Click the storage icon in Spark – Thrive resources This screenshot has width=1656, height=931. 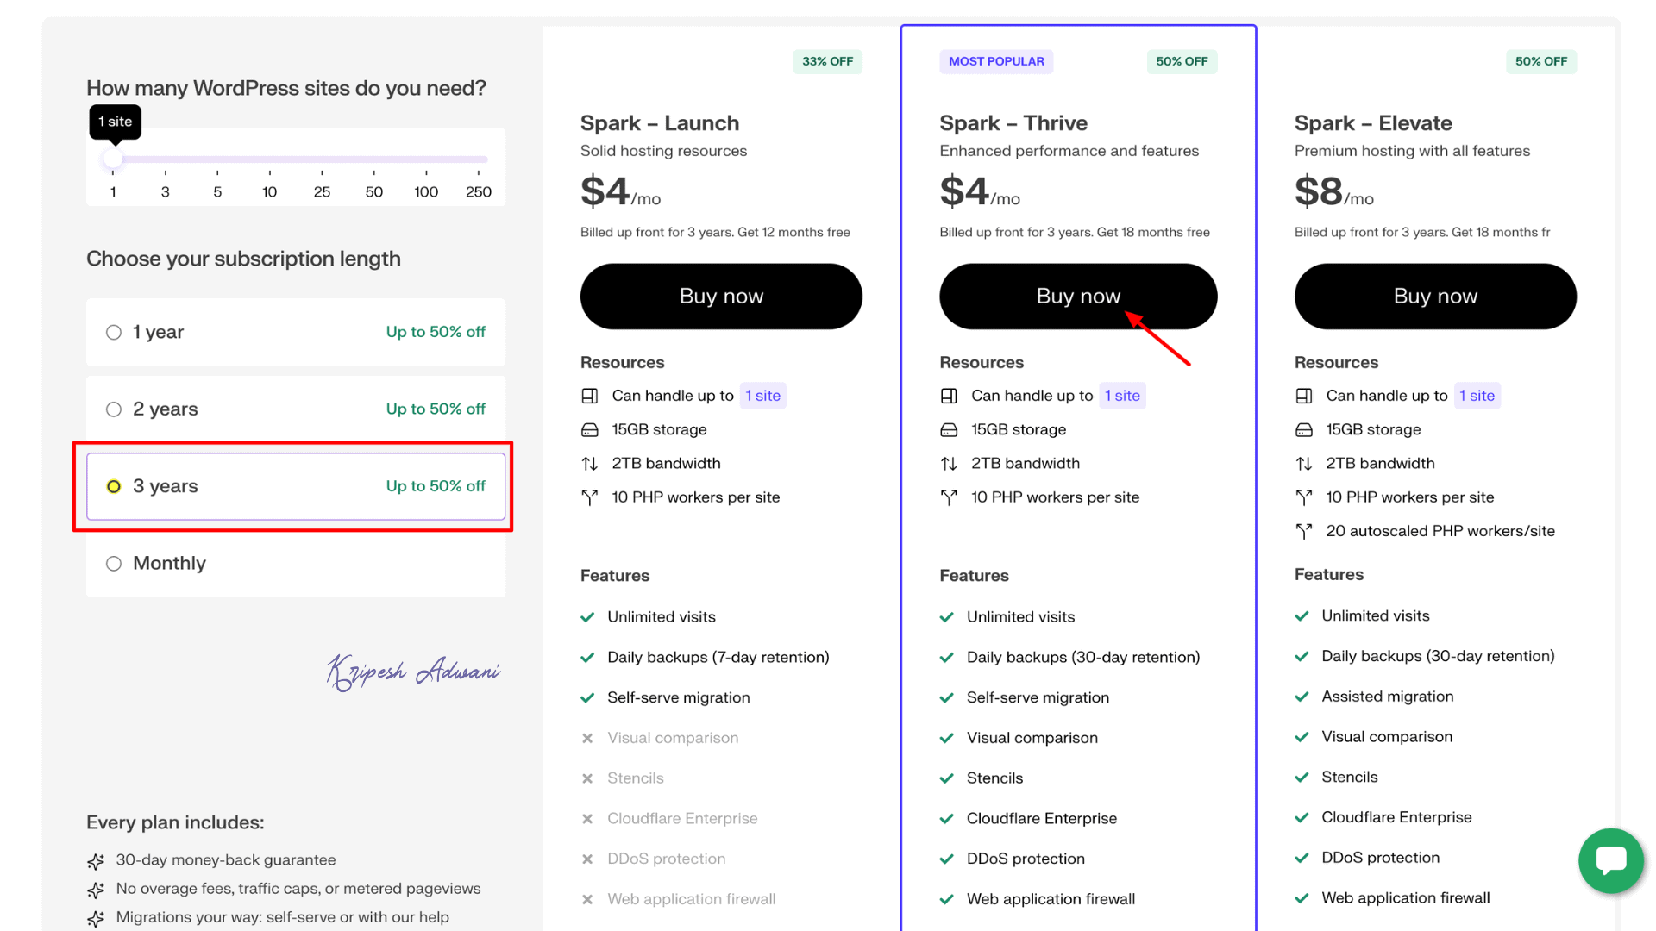click(949, 429)
